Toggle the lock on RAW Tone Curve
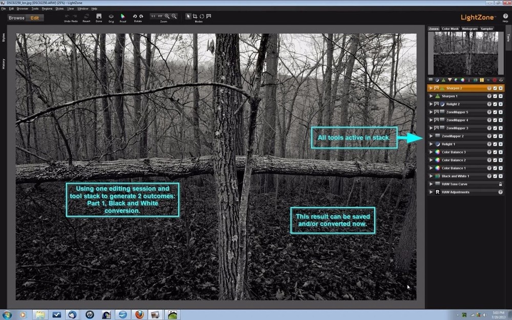Viewport: 512px width, 320px height. click(x=500, y=184)
